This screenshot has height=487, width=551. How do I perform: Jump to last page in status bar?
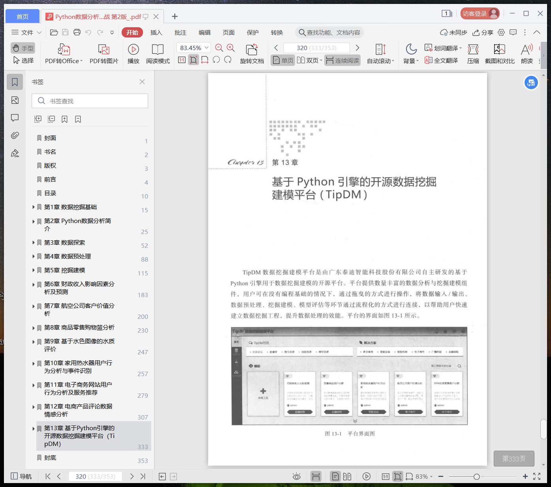click(143, 476)
